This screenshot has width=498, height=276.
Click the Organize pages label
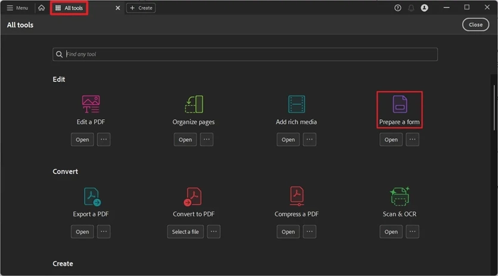[193, 122]
